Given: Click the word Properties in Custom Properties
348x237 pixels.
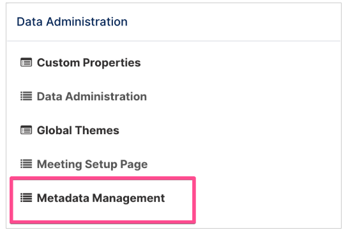Looking at the screenshot, I should (112, 63).
